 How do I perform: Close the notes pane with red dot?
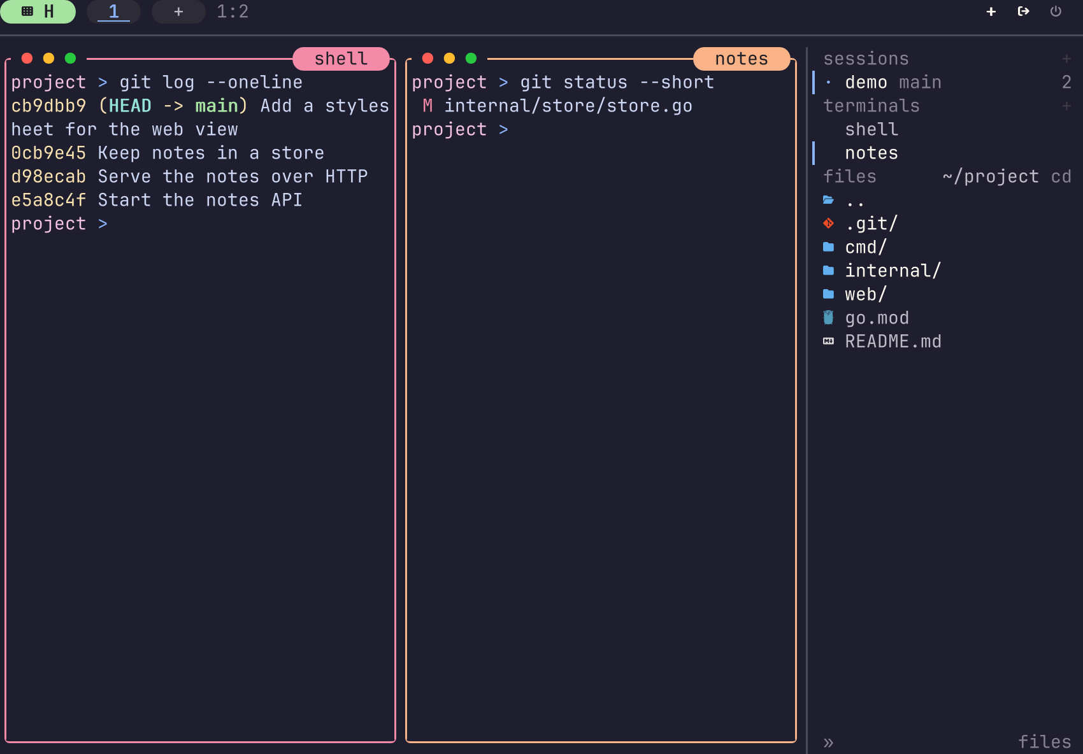[427, 59]
